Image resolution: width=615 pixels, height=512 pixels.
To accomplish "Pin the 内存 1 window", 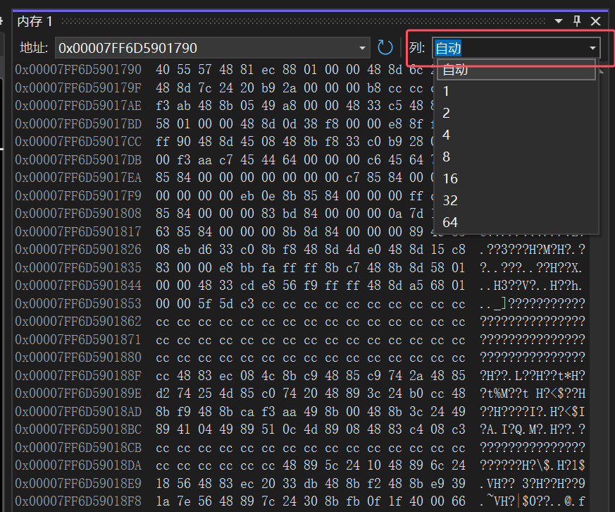I will point(576,21).
